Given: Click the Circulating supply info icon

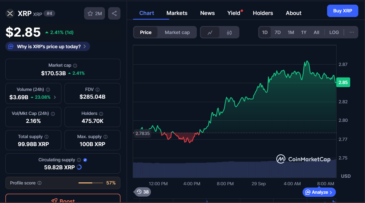Looking at the screenshot, I should [79, 160].
